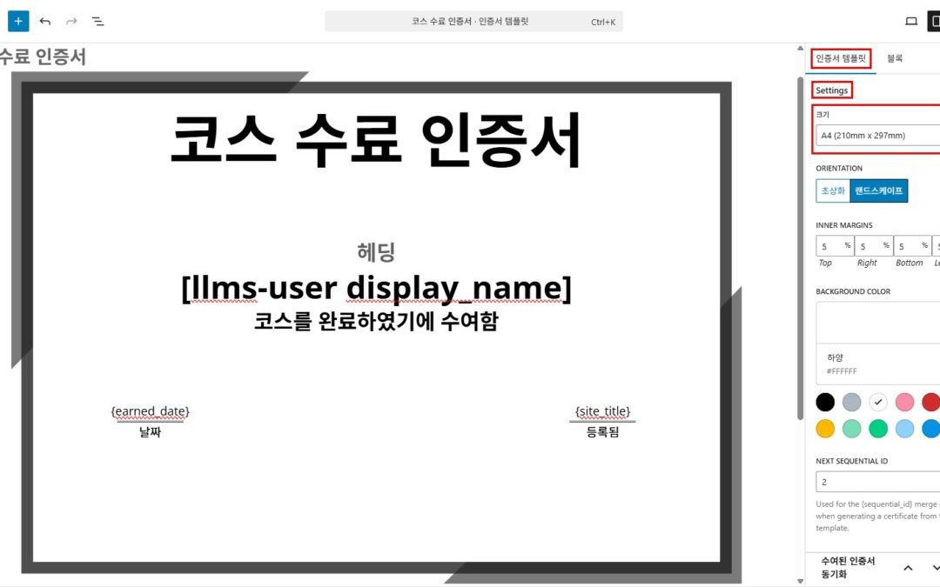Redo the reverted change

pos(71,22)
